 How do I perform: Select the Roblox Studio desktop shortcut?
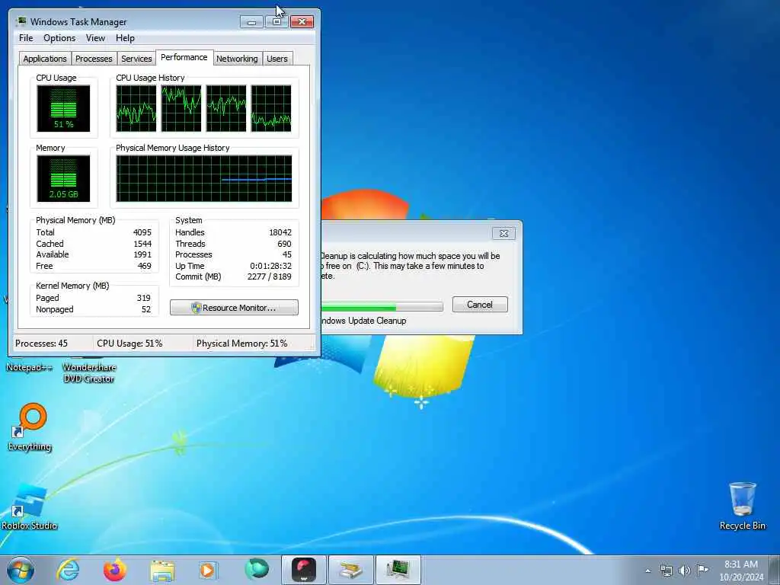coord(29,507)
